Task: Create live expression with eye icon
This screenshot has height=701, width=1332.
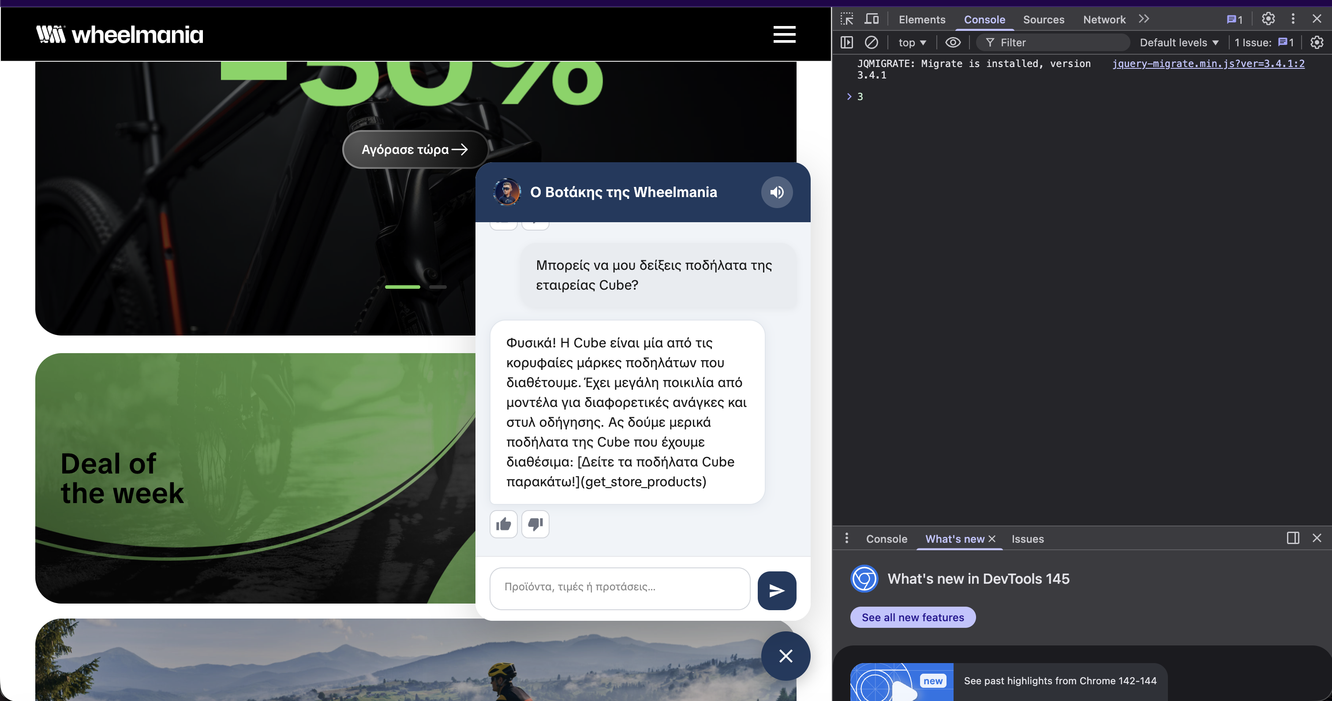Action: click(x=952, y=42)
